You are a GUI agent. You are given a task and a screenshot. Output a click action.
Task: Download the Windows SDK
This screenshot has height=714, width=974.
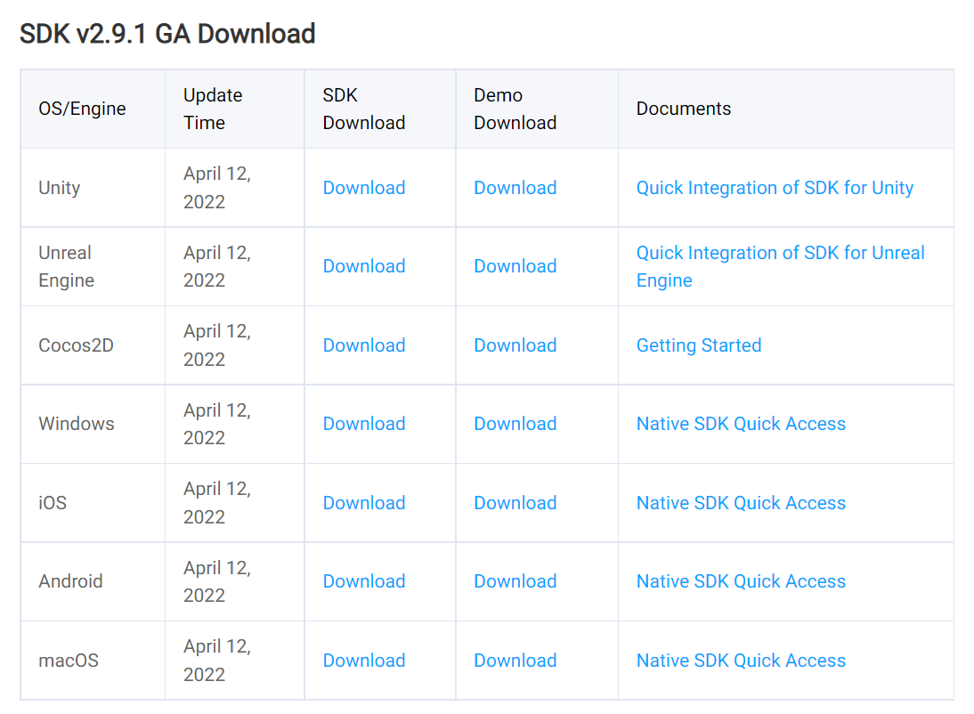pyautogui.click(x=363, y=424)
